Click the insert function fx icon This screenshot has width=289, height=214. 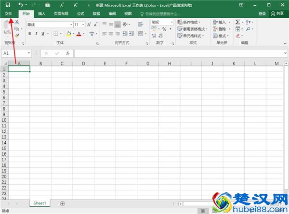pyautogui.click(x=67, y=53)
